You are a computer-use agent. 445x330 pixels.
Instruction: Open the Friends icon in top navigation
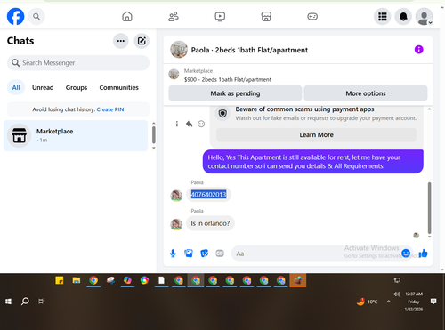point(174,16)
